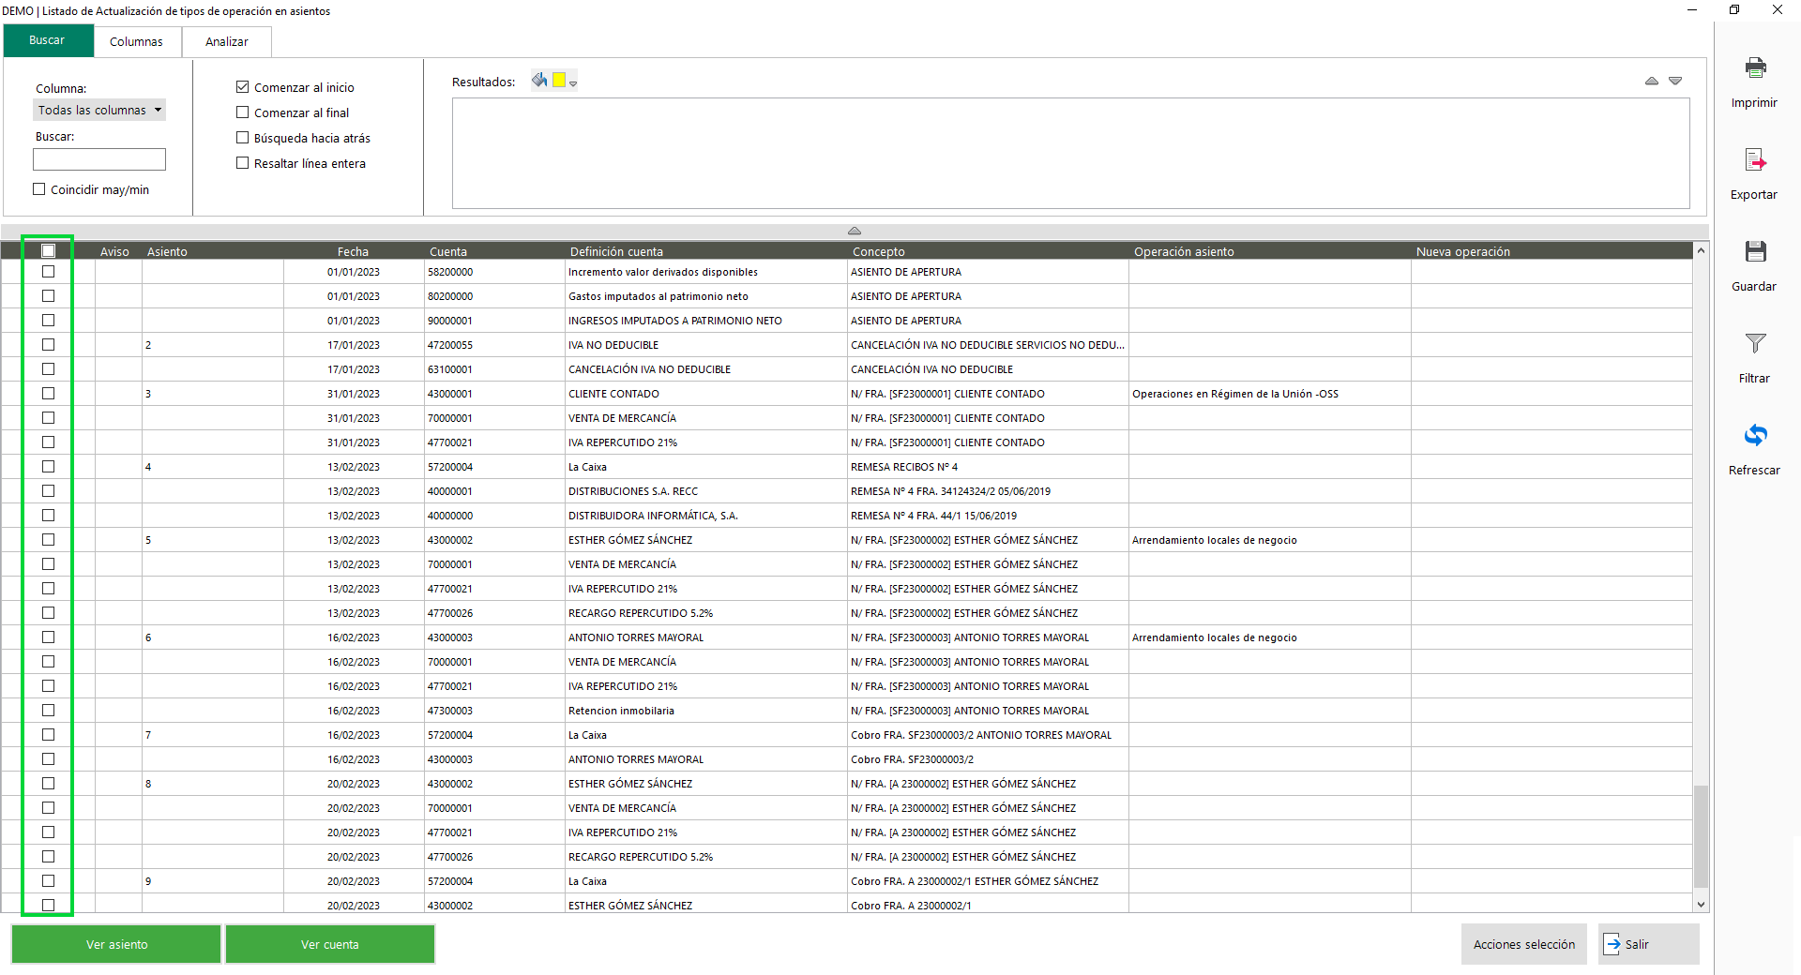Enable 'Resaltar línea entera' checkbox
This screenshot has width=1801, height=975.
point(243,163)
